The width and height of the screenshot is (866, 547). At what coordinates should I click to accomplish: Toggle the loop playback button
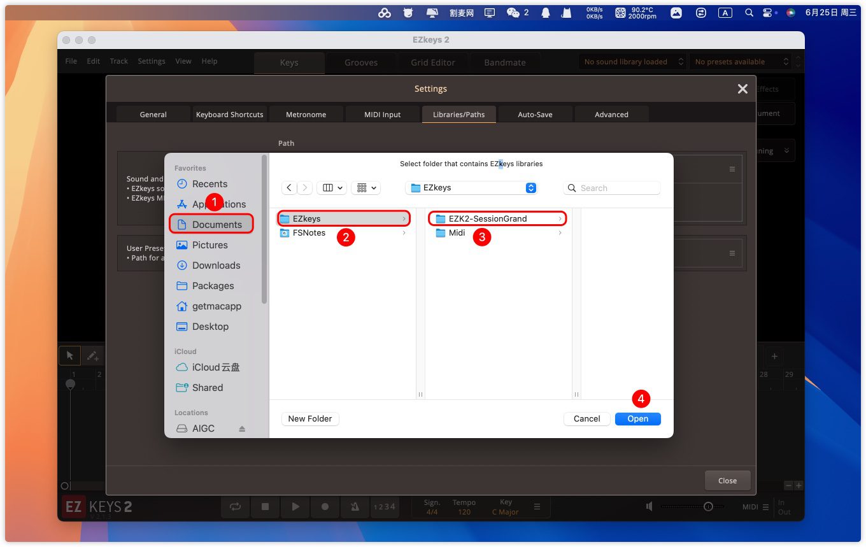pos(236,506)
